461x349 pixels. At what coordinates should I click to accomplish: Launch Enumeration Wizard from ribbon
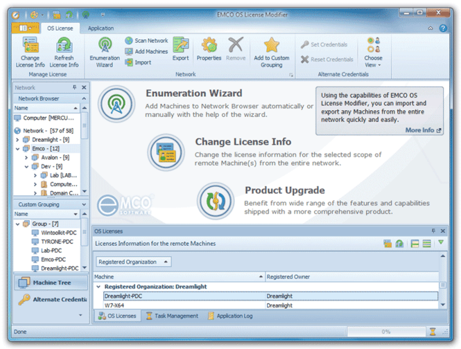point(105,53)
